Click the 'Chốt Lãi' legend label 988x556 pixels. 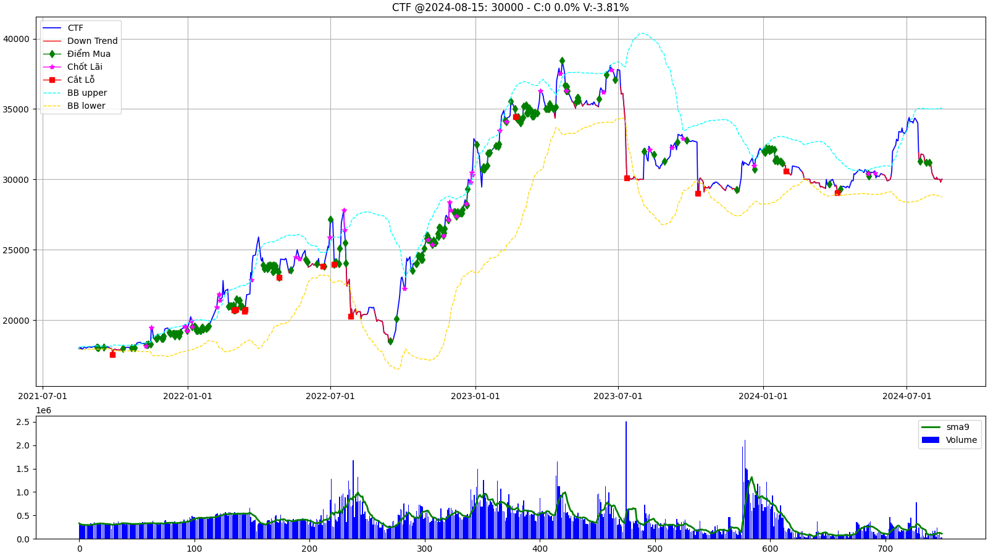tap(85, 67)
